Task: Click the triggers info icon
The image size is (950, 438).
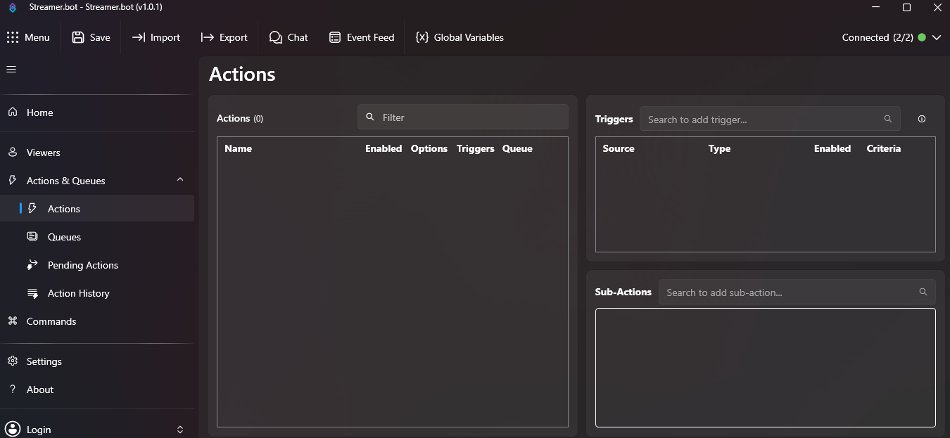Action: 922,119
